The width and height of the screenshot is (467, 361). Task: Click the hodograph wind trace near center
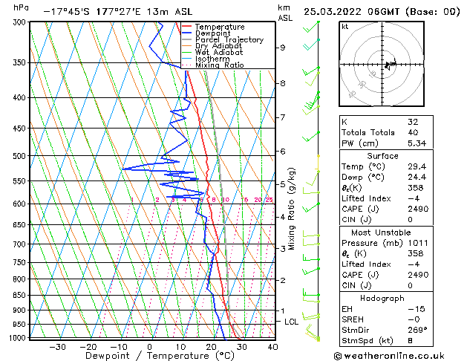coord(391,65)
